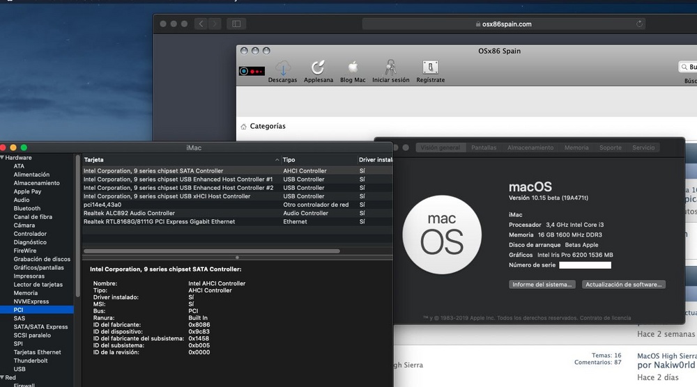This screenshot has height=387, width=697.
Task: Select Apple Pay in the sidebar
Action: [27, 191]
